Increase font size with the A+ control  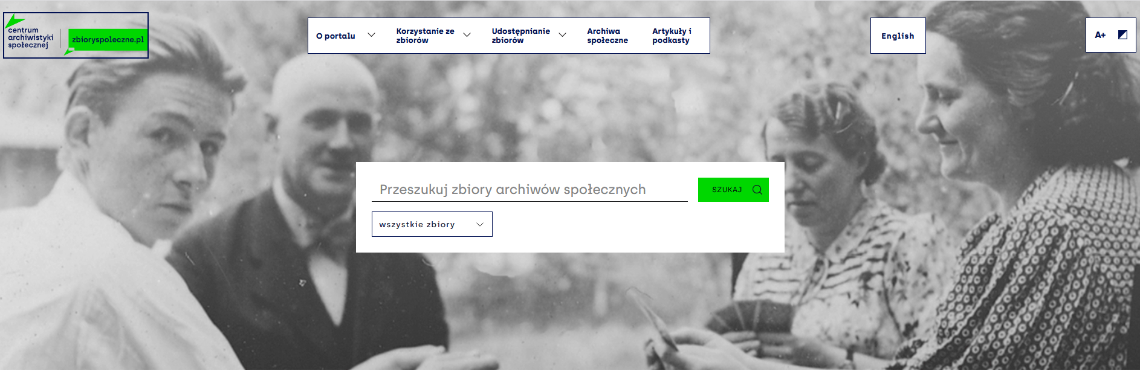[1100, 35]
